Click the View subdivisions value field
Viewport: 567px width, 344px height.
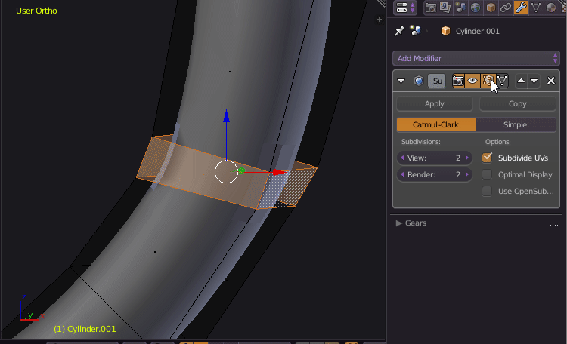pos(434,158)
